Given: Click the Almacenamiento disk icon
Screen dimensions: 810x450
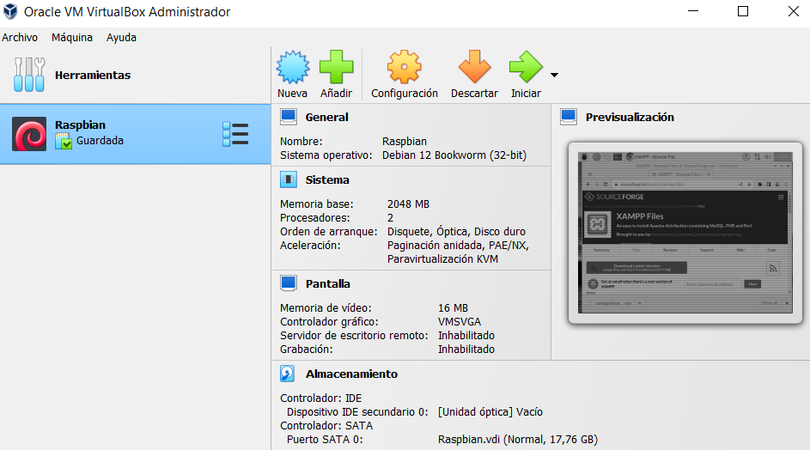Looking at the screenshot, I should (288, 374).
